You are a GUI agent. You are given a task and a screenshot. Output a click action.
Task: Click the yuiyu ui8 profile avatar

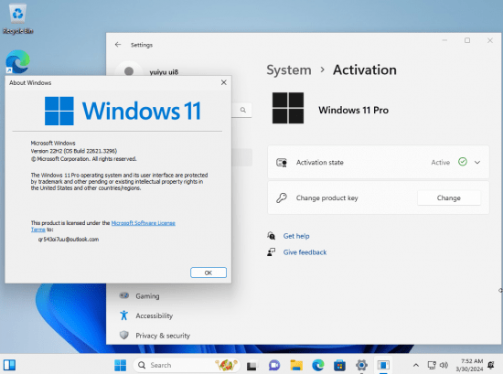click(129, 70)
